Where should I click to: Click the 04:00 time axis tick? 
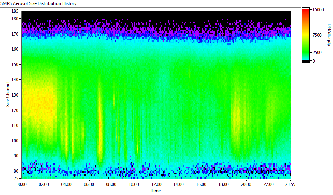(x=66, y=184)
